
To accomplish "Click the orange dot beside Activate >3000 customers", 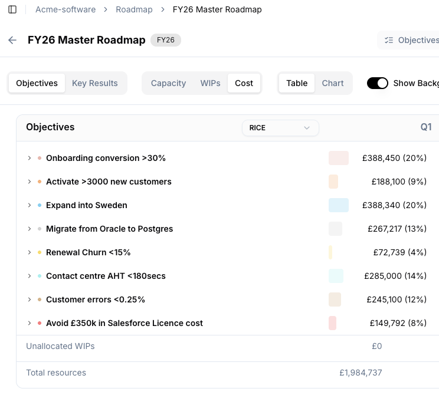I will pyautogui.click(x=40, y=182).
